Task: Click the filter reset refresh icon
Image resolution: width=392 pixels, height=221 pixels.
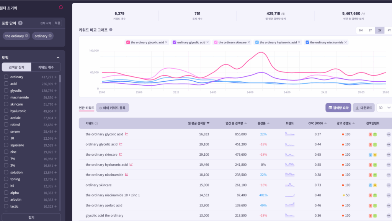Action: [61, 7]
